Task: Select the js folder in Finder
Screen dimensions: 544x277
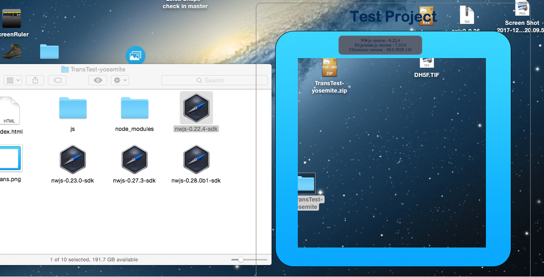Action: tap(72, 108)
